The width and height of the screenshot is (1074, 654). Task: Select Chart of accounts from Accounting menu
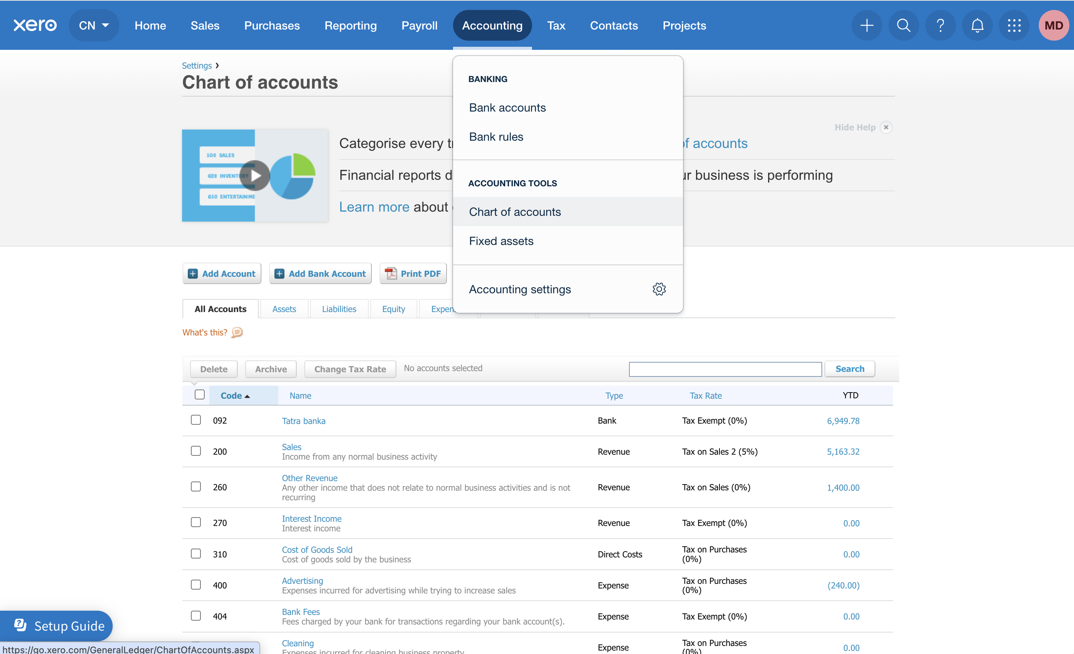515,212
